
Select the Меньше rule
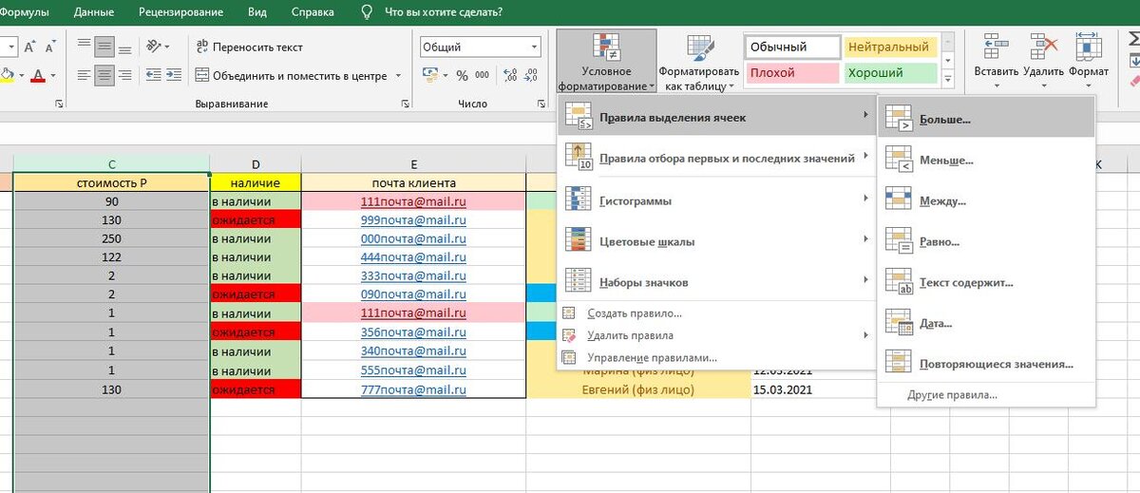(x=986, y=161)
